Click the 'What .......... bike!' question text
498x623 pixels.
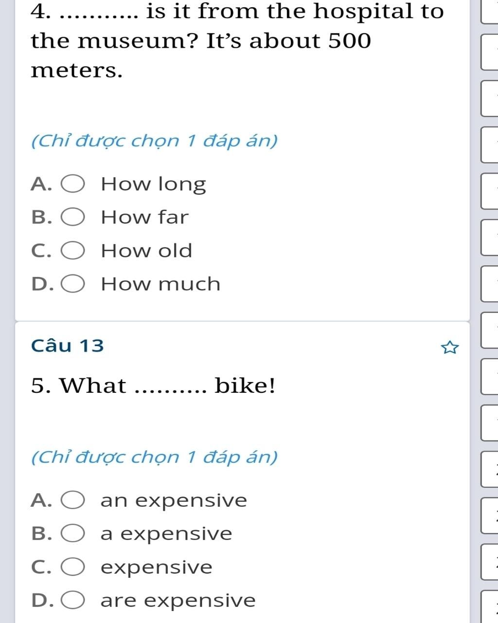click(153, 386)
